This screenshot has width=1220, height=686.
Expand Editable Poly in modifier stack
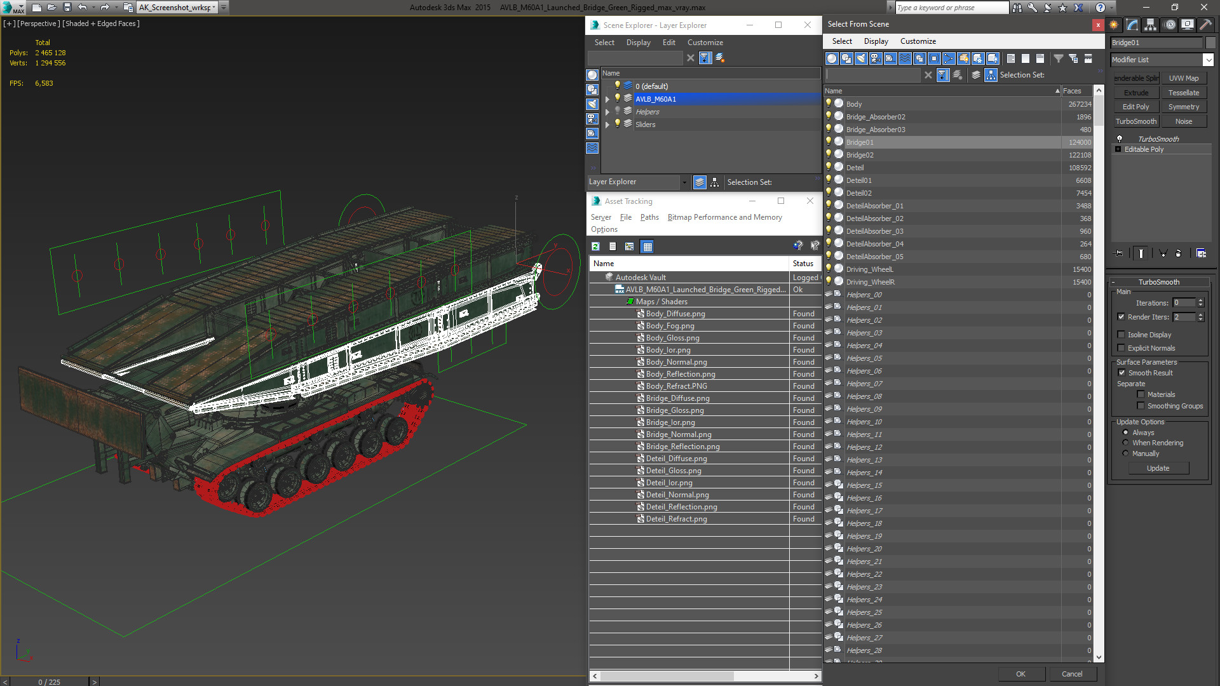click(1118, 149)
